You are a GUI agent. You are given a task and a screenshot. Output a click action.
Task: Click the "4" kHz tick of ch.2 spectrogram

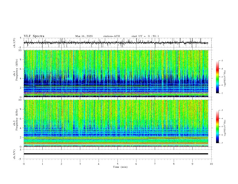tap(21, 128)
